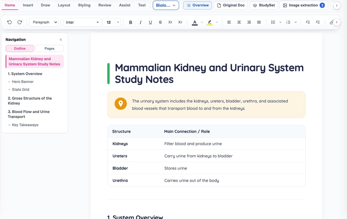Go to Mammalian Kidney and Urinary outline entry
This screenshot has height=219, width=347.
(x=34, y=61)
